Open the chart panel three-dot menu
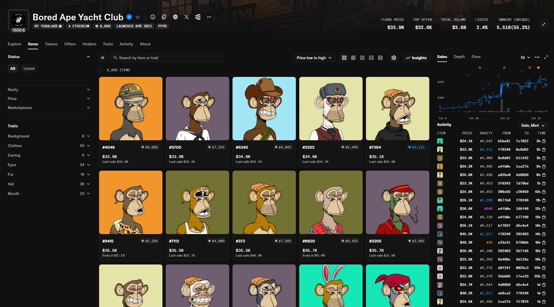Viewport: 554px width, 307px height. [537, 57]
